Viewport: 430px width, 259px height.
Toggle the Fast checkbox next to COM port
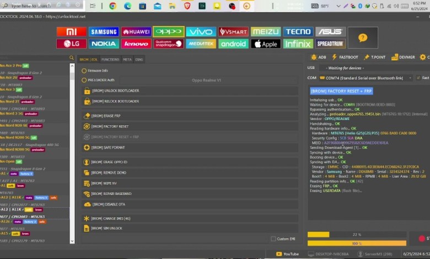click(x=418, y=78)
